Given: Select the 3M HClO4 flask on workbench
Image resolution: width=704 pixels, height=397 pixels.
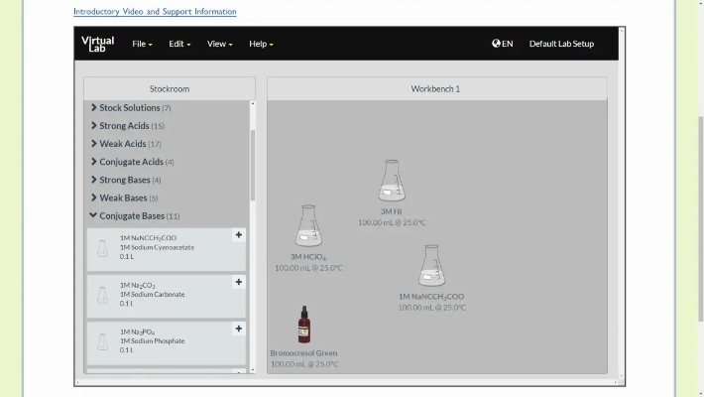Looking at the screenshot, I should click(x=308, y=225).
